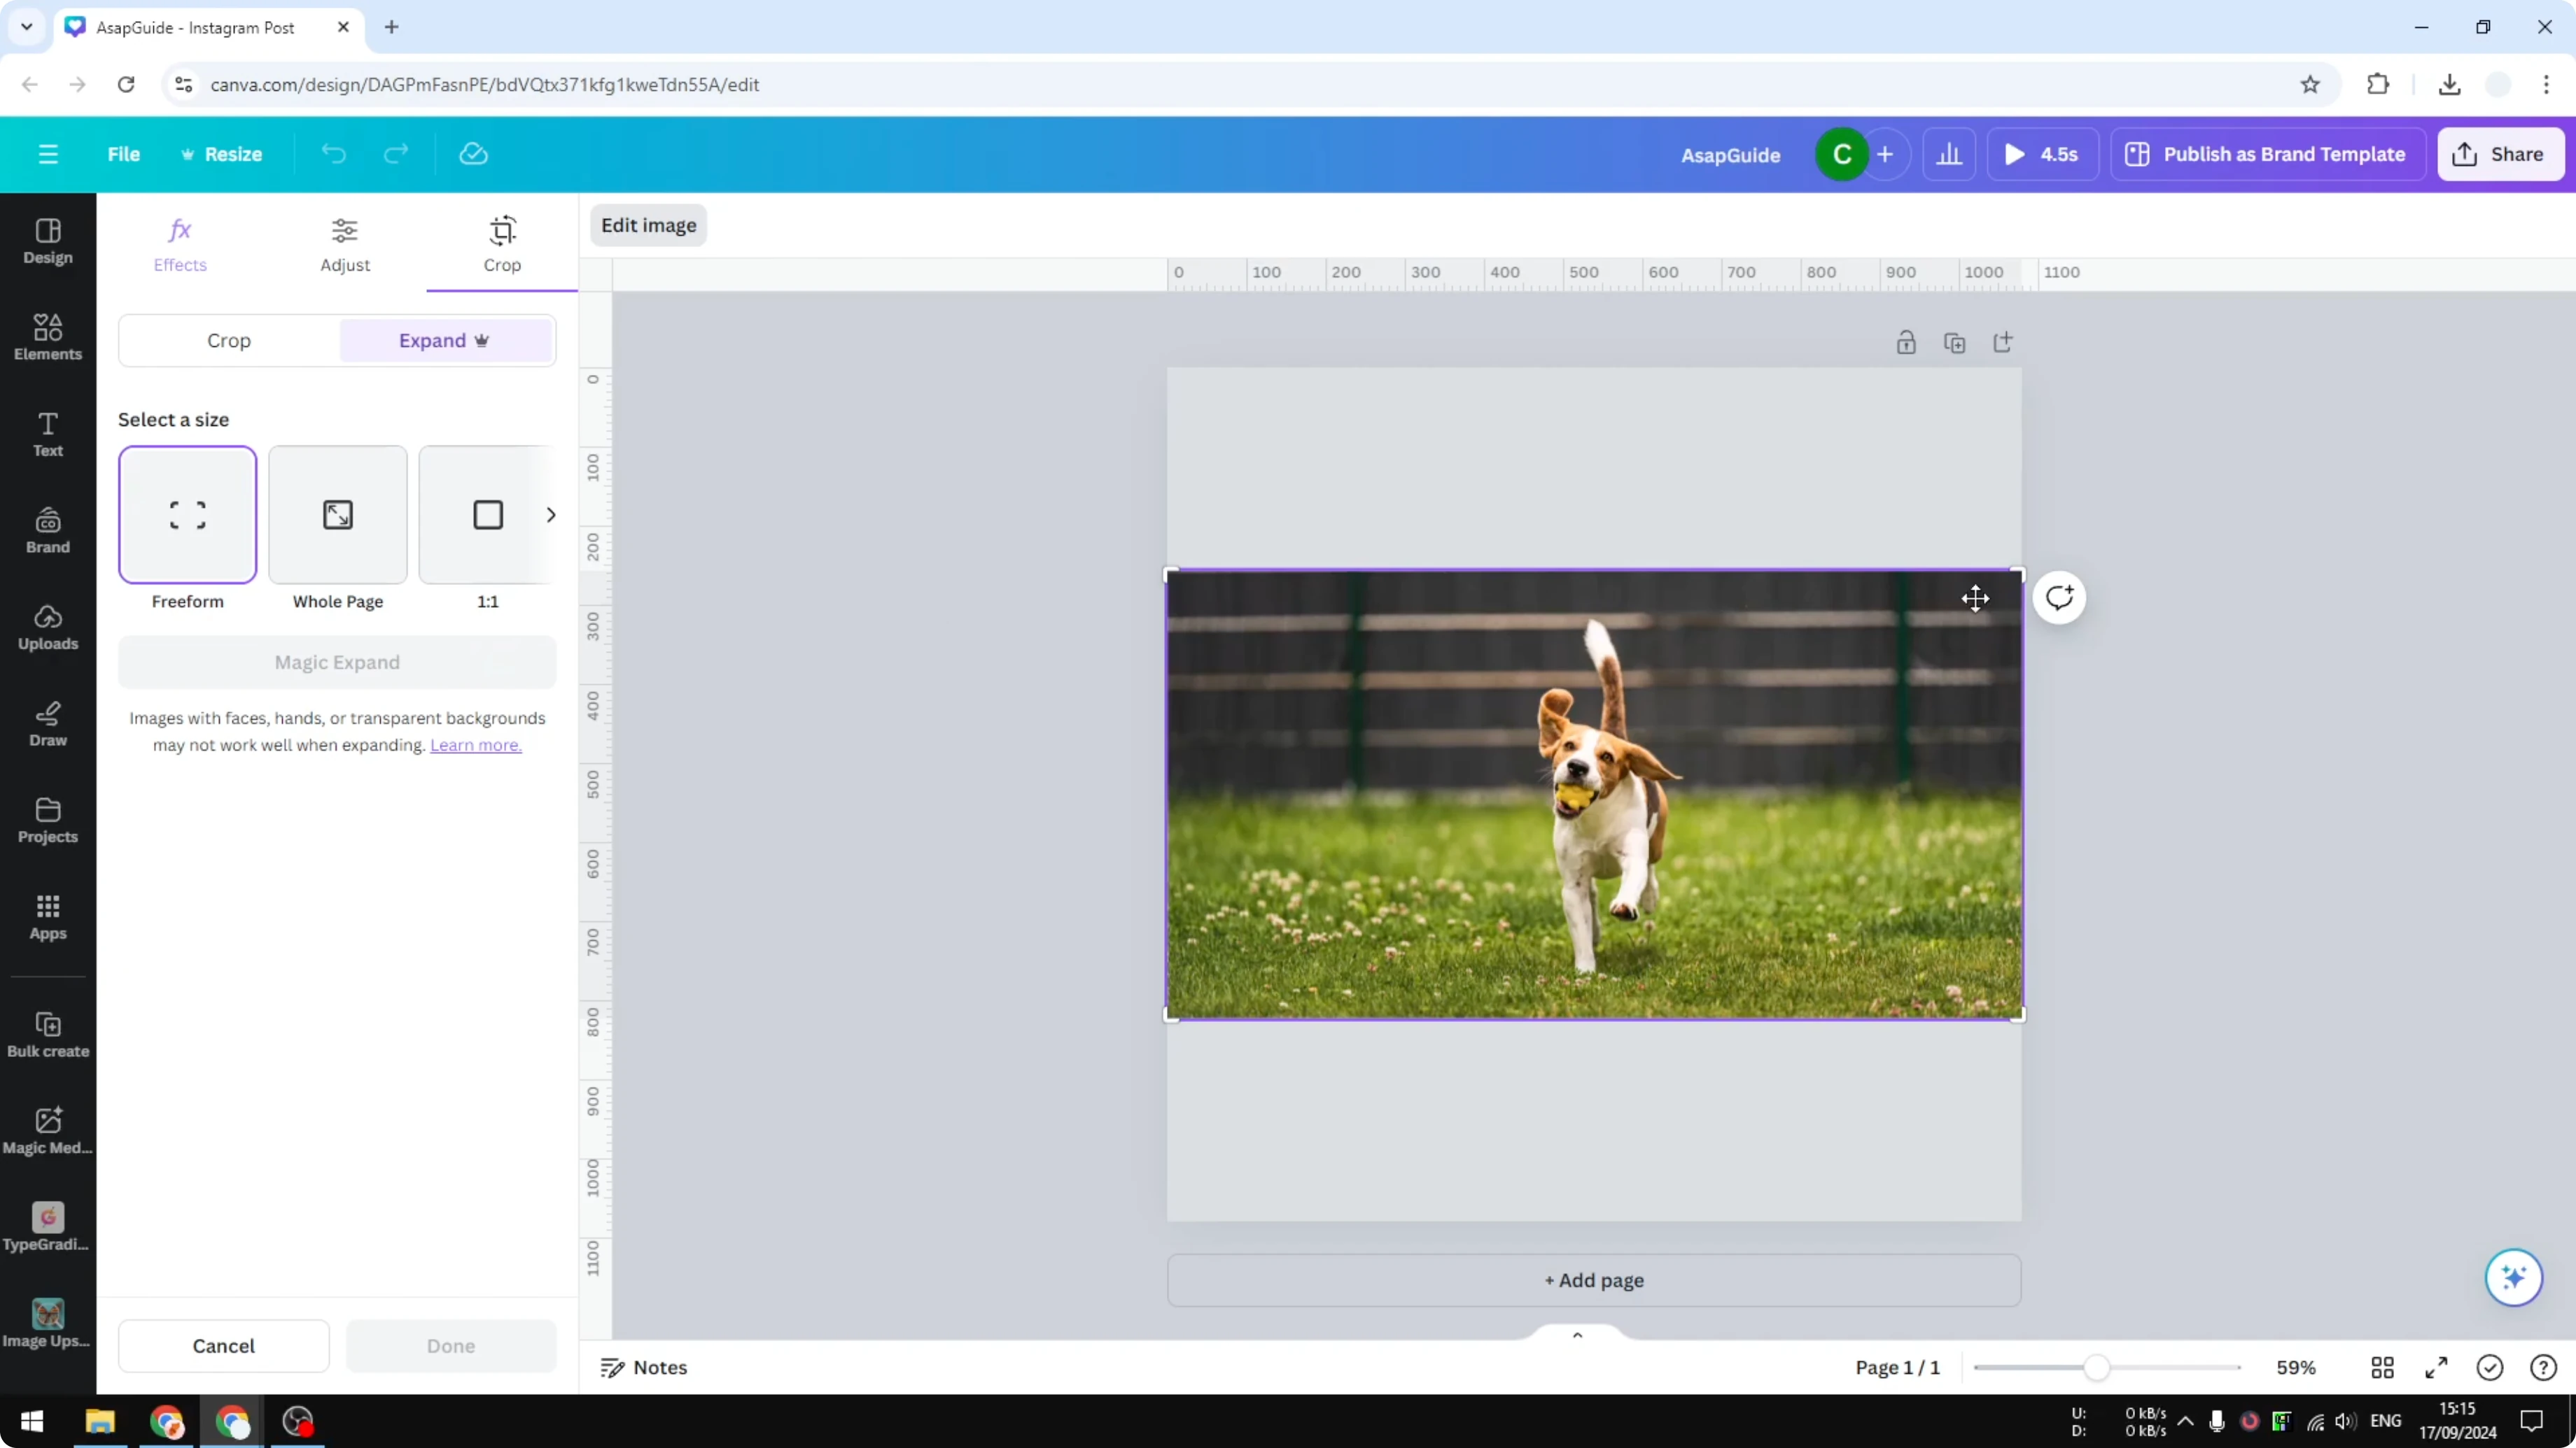Click the Edit image button

coord(648,225)
